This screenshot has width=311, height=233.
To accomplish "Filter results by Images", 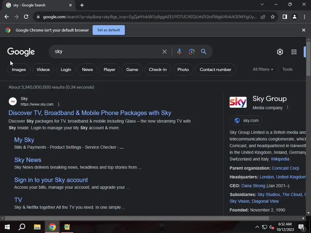I will 19,69.
